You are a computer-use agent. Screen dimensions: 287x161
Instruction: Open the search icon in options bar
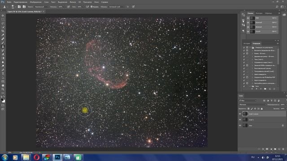[x=277, y=7]
